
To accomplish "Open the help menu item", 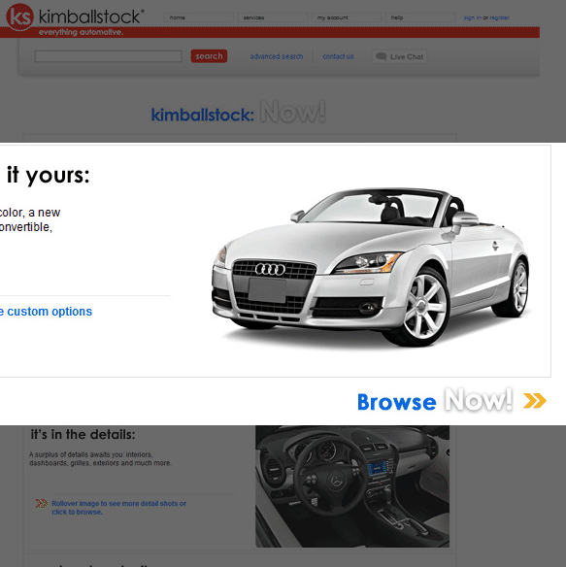I will coord(420,17).
